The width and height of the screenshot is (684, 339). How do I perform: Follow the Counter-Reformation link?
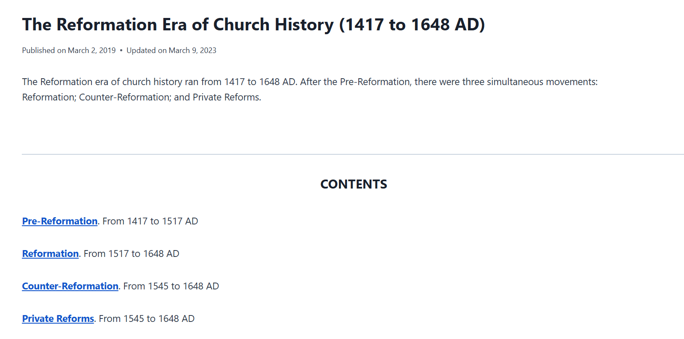(70, 286)
